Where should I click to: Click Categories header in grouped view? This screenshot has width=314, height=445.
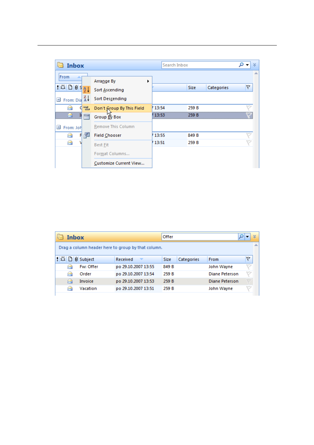tap(226, 88)
